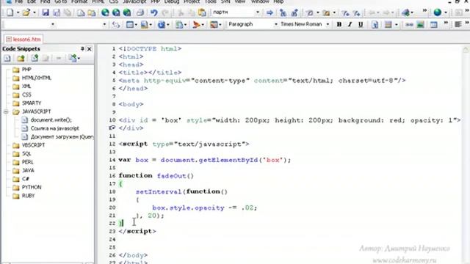Screen dimensions: 470x264
Task: Click the blue Undo arrow
Action: point(154,12)
